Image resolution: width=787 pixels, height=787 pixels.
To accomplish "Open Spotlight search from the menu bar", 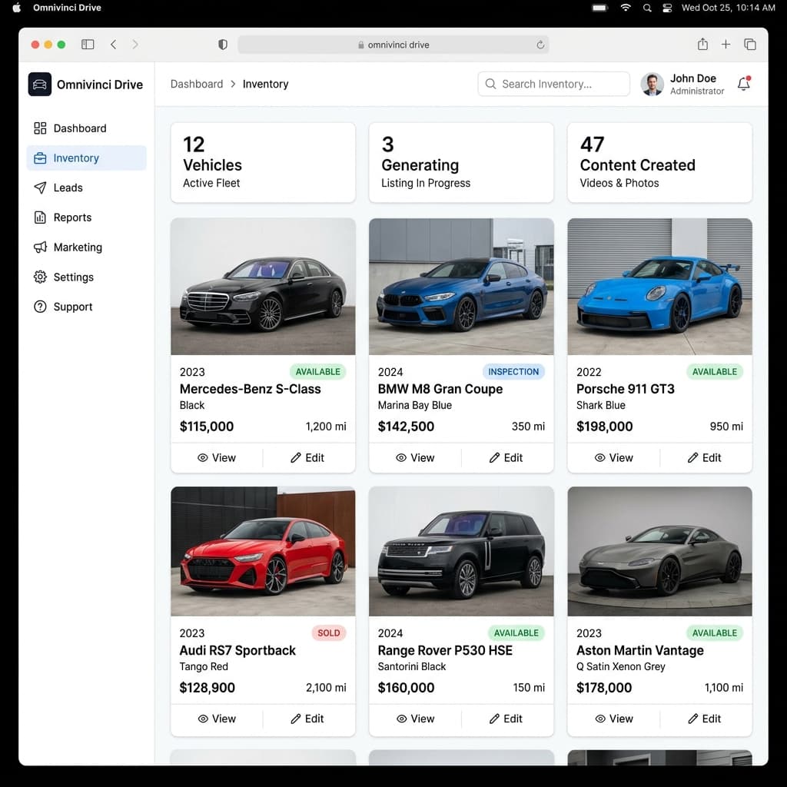I will point(646,8).
